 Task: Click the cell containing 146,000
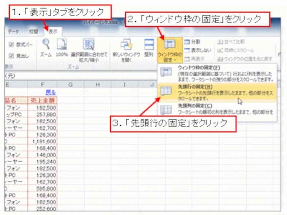(x=42, y=155)
